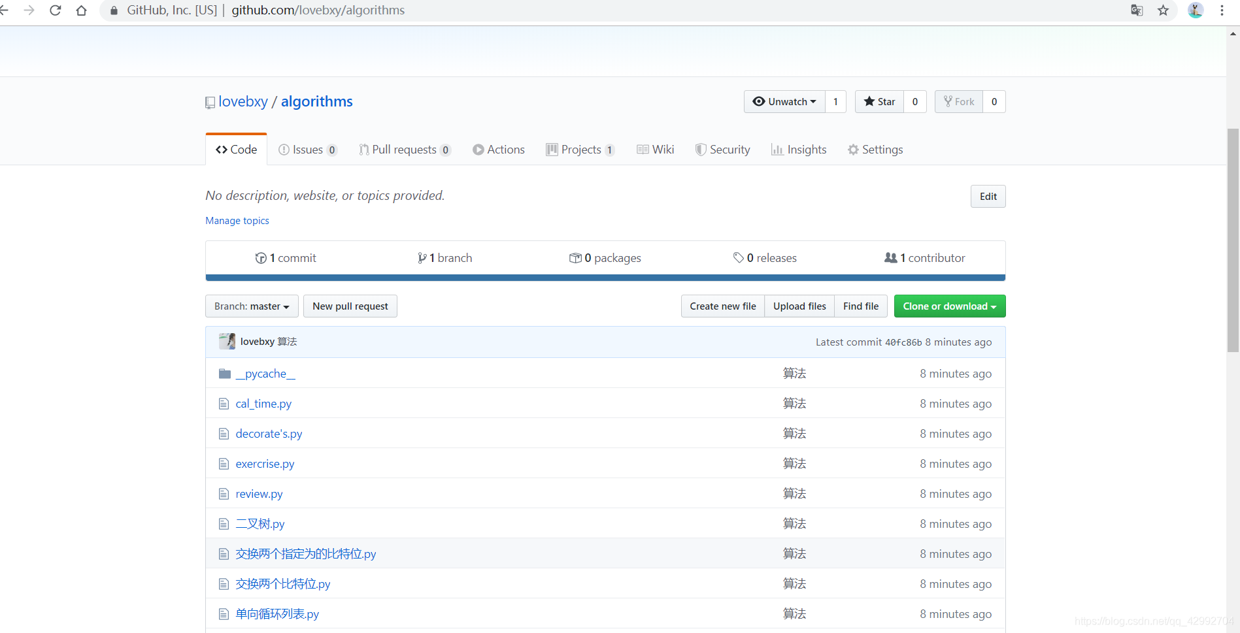The width and height of the screenshot is (1240, 633).
Task: Open the 0 releases link
Action: click(765, 258)
